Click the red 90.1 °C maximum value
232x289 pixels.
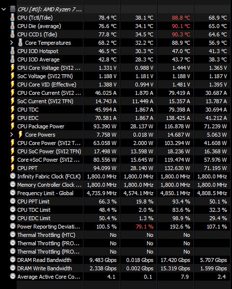(x=181, y=26)
